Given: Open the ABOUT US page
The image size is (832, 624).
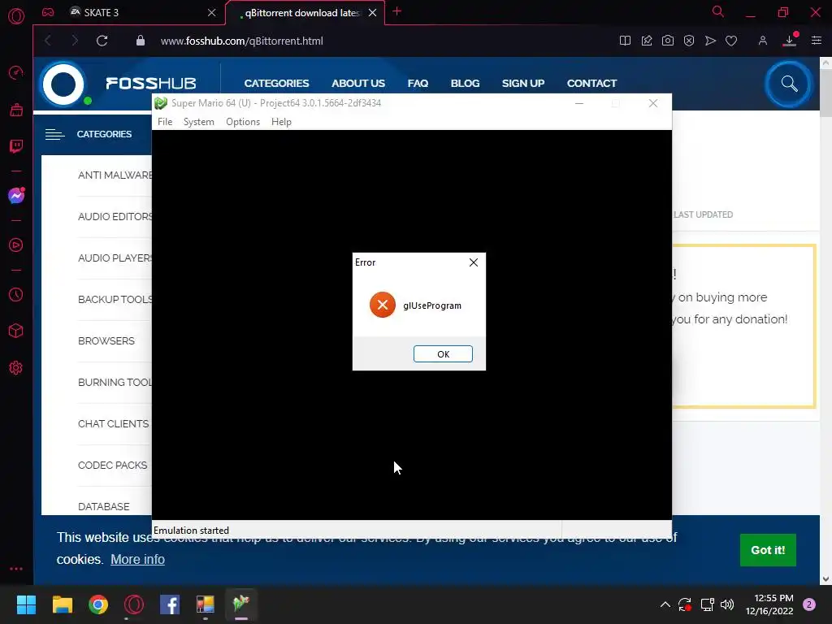Looking at the screenshot, I should [x=358, y=84].
